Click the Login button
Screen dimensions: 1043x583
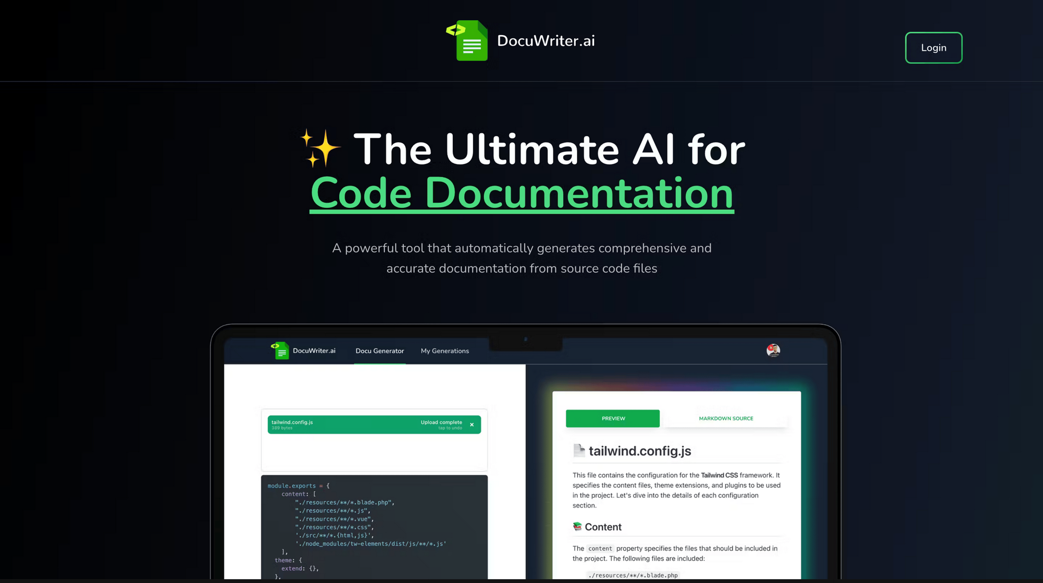[933, 47]
